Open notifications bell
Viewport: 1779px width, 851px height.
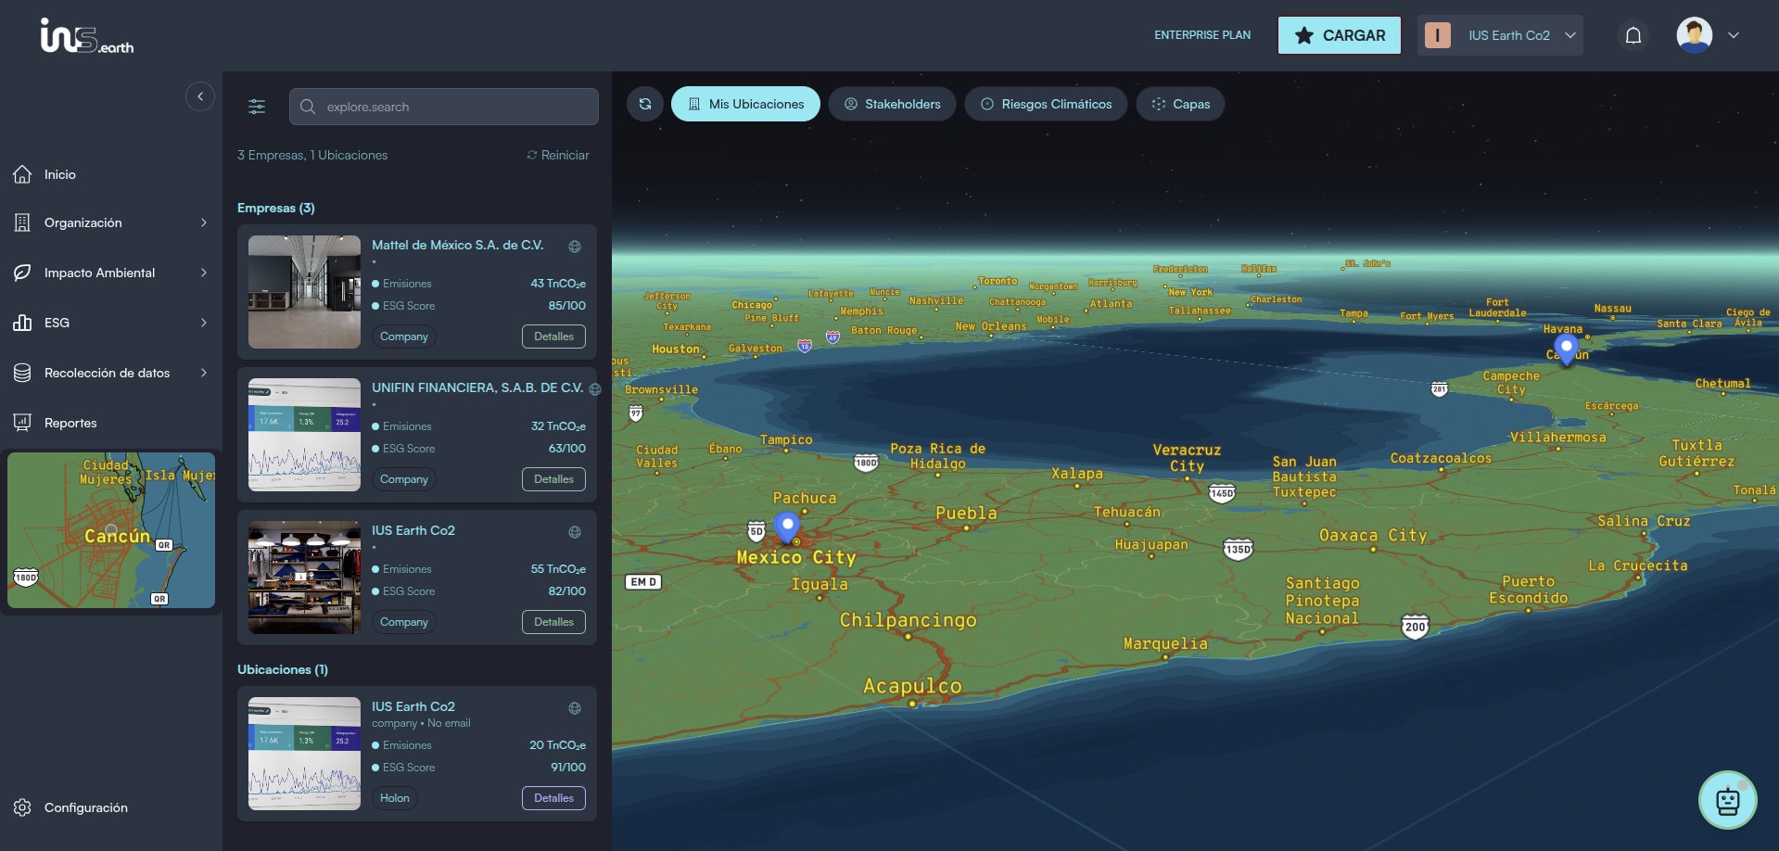[1633, 35]
